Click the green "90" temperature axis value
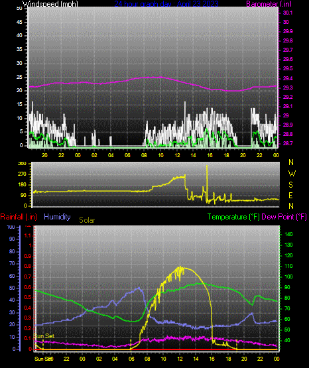The width and height of the screenshot is (309, 368). [x=287, y=287]
